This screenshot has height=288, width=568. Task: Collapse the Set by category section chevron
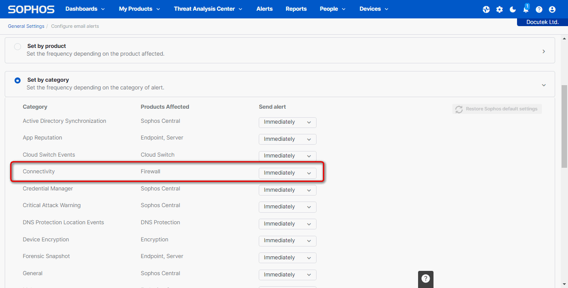[544, 85]
